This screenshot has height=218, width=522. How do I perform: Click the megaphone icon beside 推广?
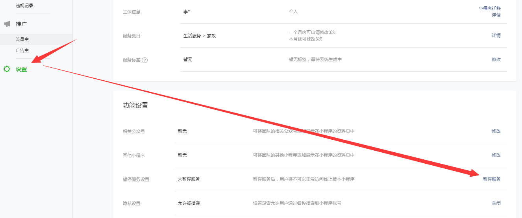click(x=7, y=24)
